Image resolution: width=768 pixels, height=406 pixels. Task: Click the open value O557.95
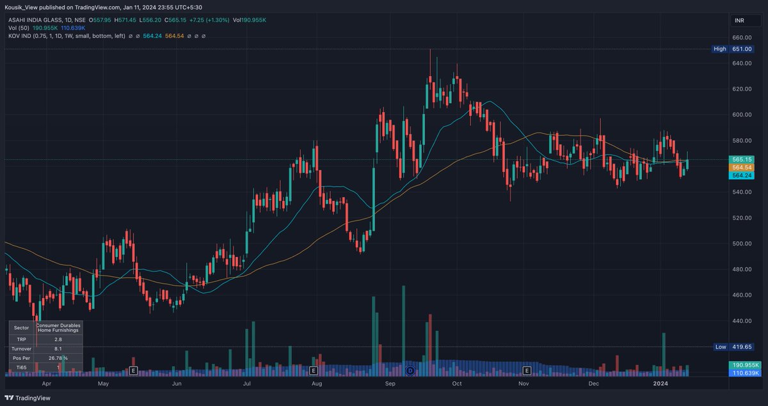coord(100,20)
